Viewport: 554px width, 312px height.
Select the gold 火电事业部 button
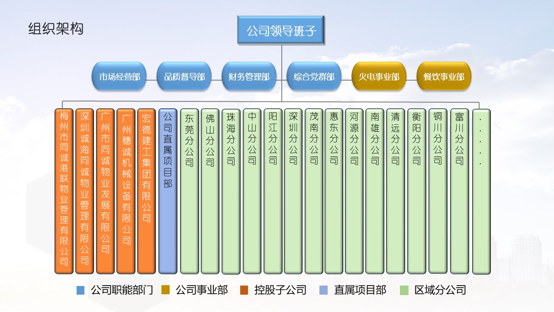coord(379,77)
